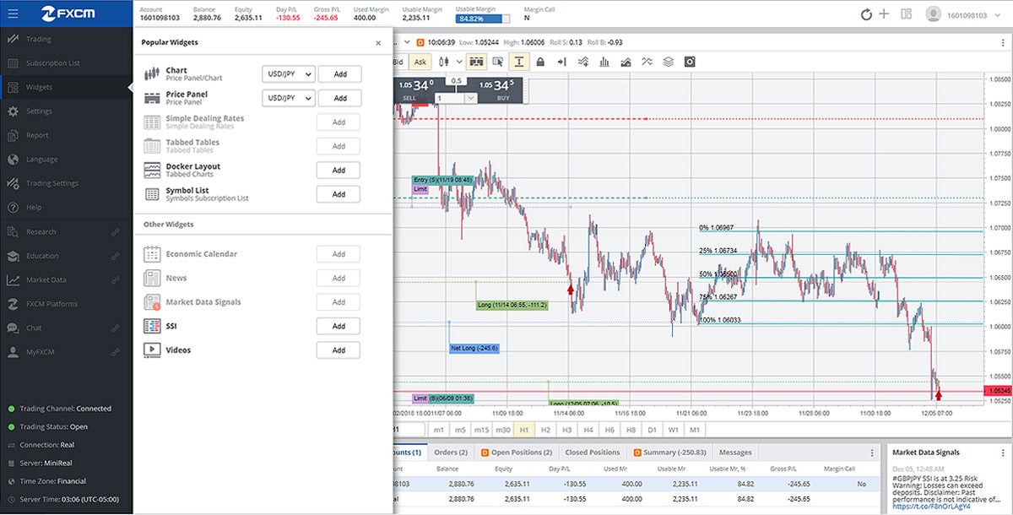This screenshot has width=1013, height=515.
Task: Switch chart to H4 timeframe
Action: pyautogui.click(x=588, y=430)
